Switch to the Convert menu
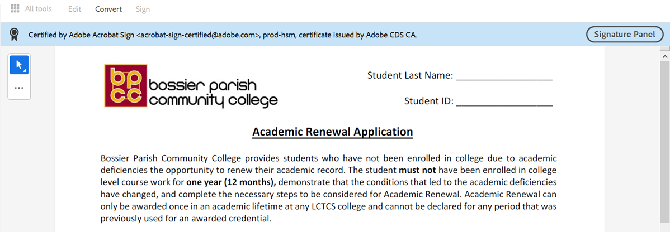The width and height of the screenshot is (670, 232). 108,9
